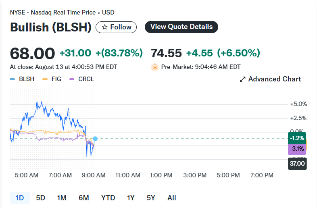Select the 1D chart range
Viewport: 317px width, 208px height.
pos(20,198)
